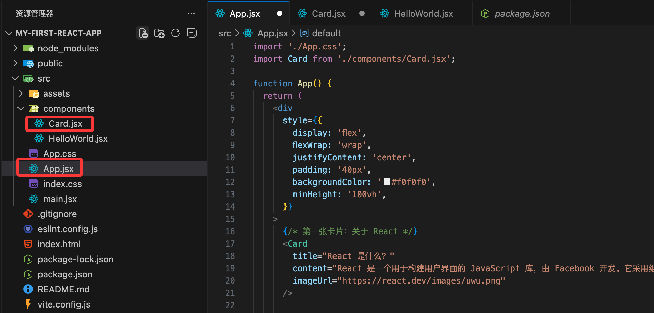Click the default symbol in breadcrumb
This screenshot has height=313, width=654.
[326, 33]
